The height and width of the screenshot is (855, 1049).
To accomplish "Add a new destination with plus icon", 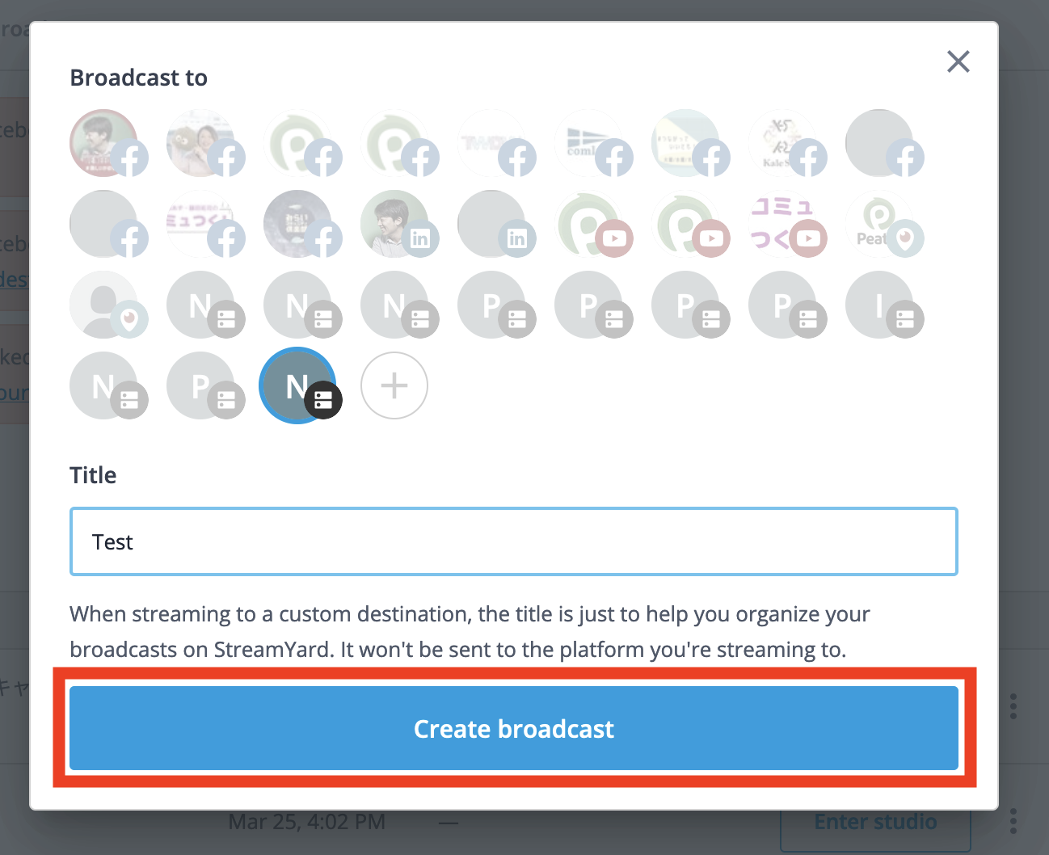I will point(394,385).
